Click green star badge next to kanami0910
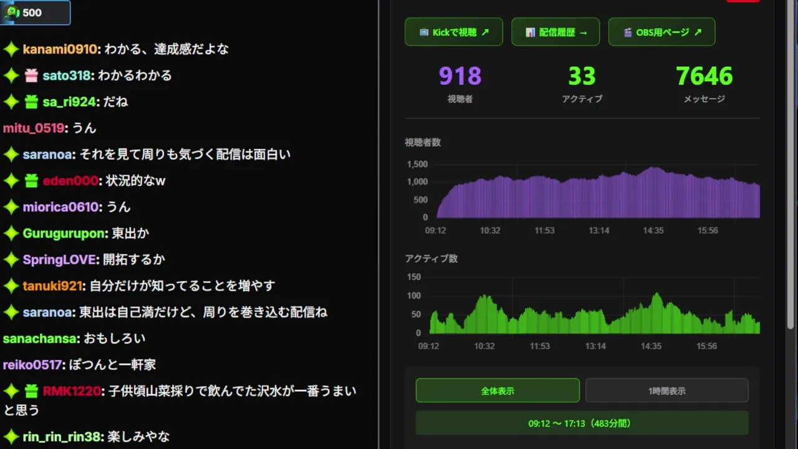 point(11,49)
